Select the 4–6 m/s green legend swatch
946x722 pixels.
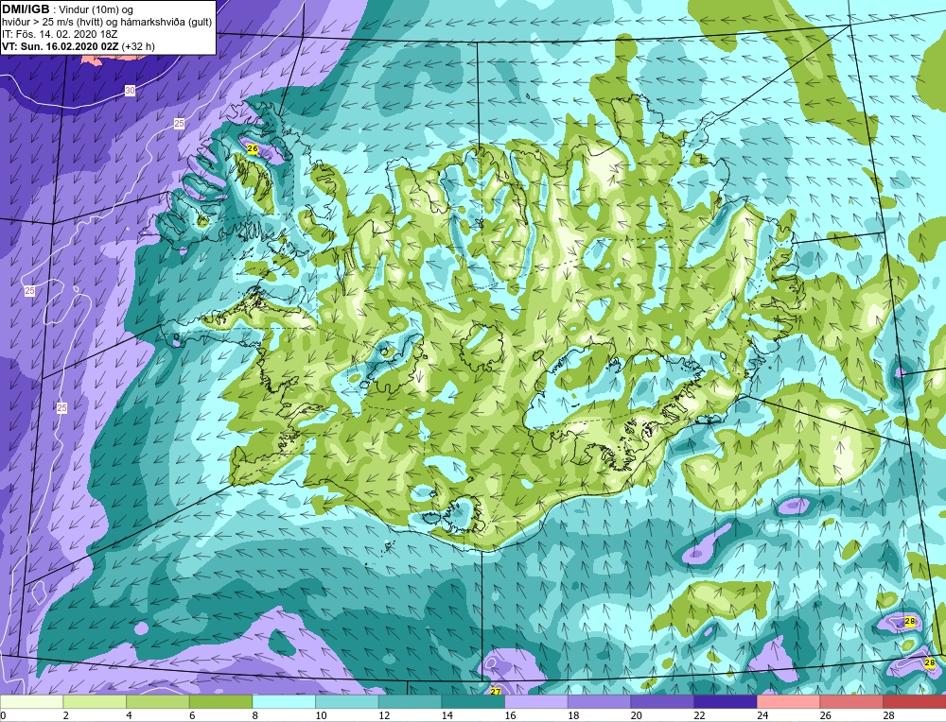pyautogui.click(x=157, y=702)
